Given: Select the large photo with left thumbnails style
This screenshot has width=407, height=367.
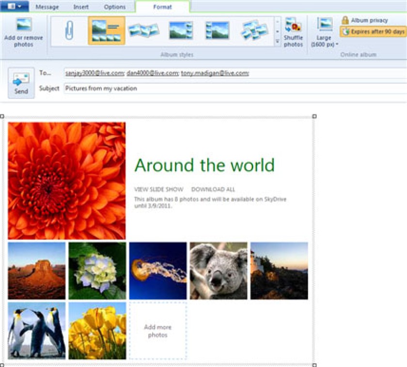Looking at the screenshot, I should point(217,31).
